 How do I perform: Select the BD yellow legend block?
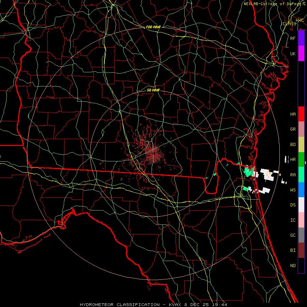301,145
